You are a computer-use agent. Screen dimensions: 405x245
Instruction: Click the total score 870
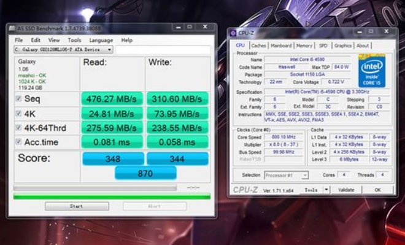tap(145, 173)
